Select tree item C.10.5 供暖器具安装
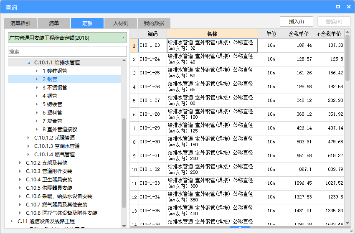This screenshot has width=355, height=234. tap(49, 188)
